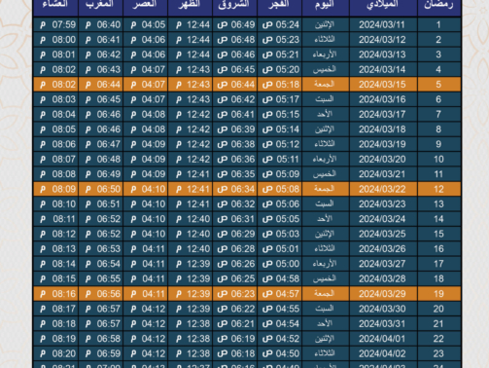Screen dimensions: 489x368
Task: Select the Fajr time 05:24
Action: 280,24
